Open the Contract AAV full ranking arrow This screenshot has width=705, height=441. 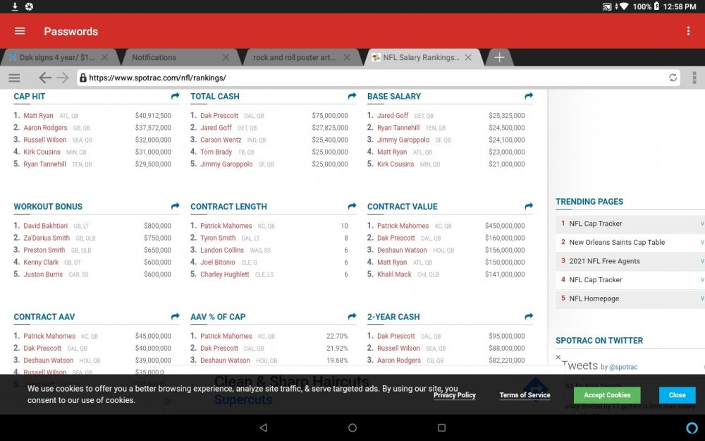(x=175, y=316)
